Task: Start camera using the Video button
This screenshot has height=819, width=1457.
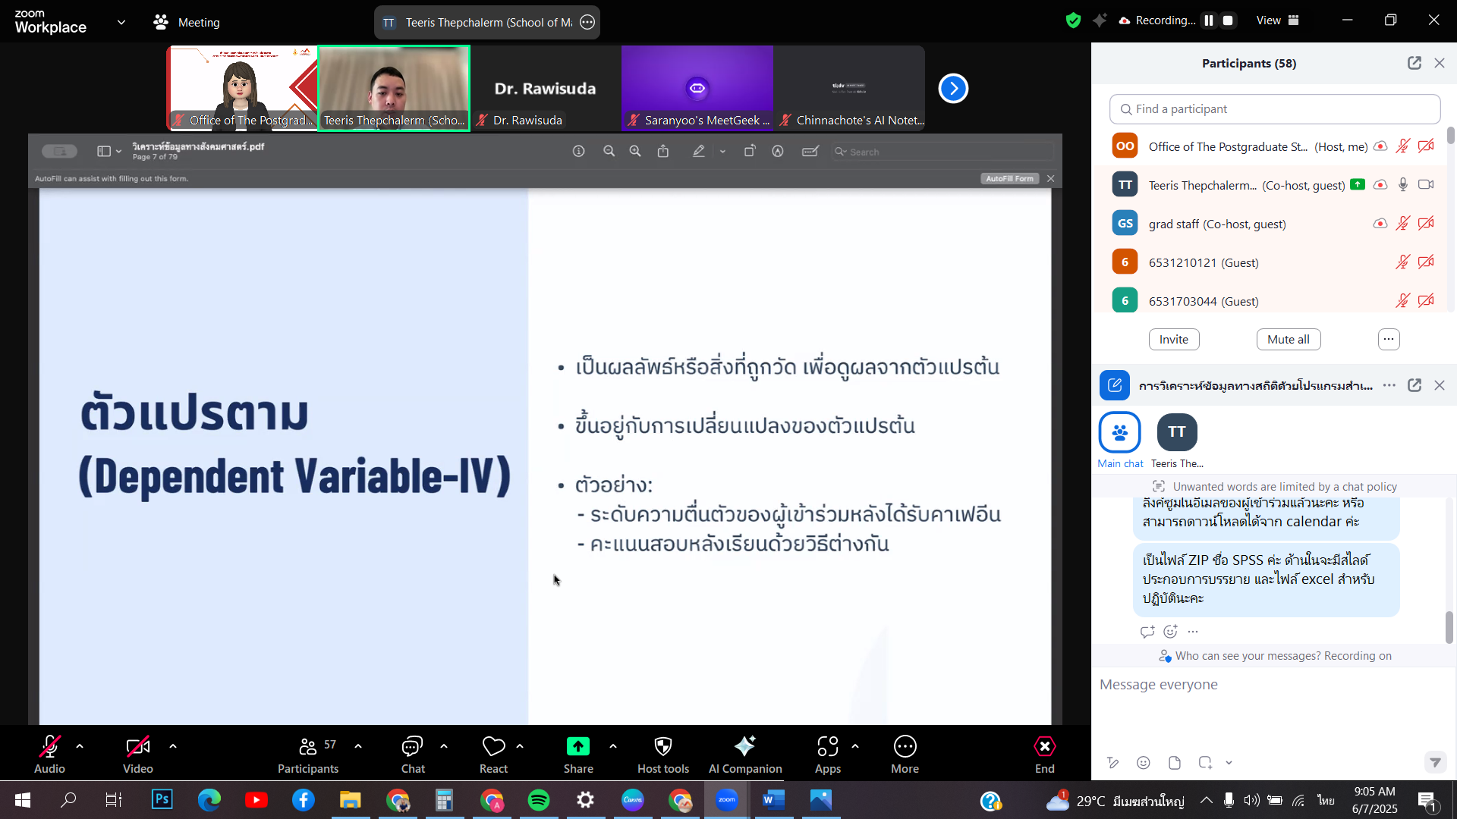Action: (137, 747)
